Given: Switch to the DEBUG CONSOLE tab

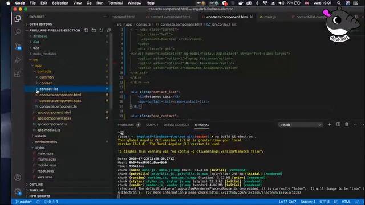Looking at the screenshot, I should 176,125.
